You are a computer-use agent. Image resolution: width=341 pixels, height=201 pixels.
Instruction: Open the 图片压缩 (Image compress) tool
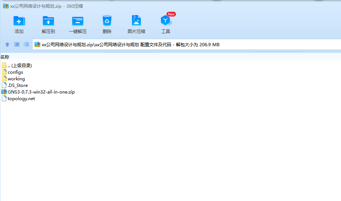click(x=136, y=21)
